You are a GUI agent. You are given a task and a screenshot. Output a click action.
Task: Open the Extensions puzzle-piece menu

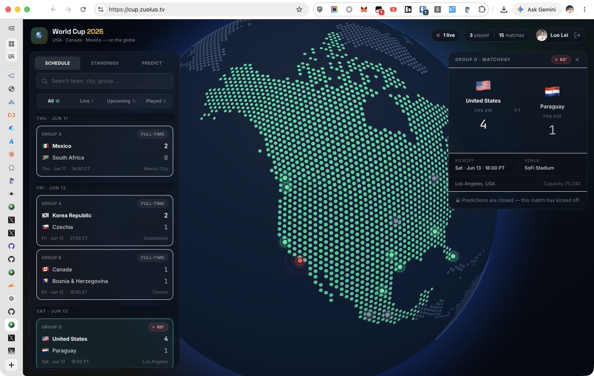click(x=482, y=9)
